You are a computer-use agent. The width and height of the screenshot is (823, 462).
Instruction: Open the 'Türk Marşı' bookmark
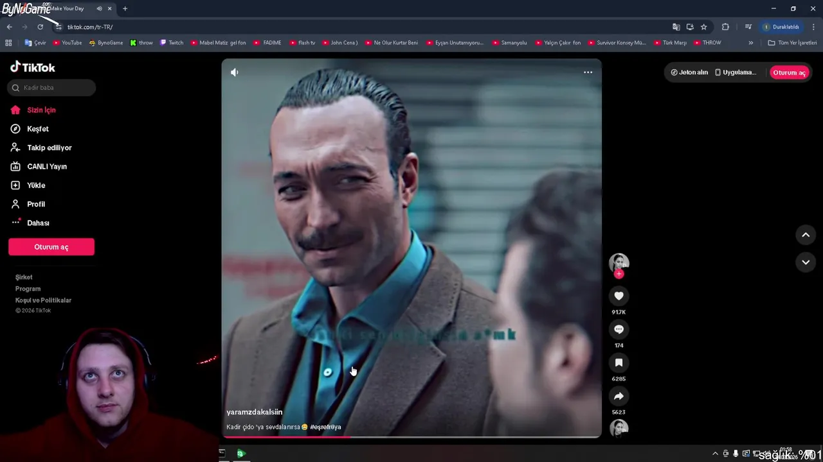pos(670,43)
